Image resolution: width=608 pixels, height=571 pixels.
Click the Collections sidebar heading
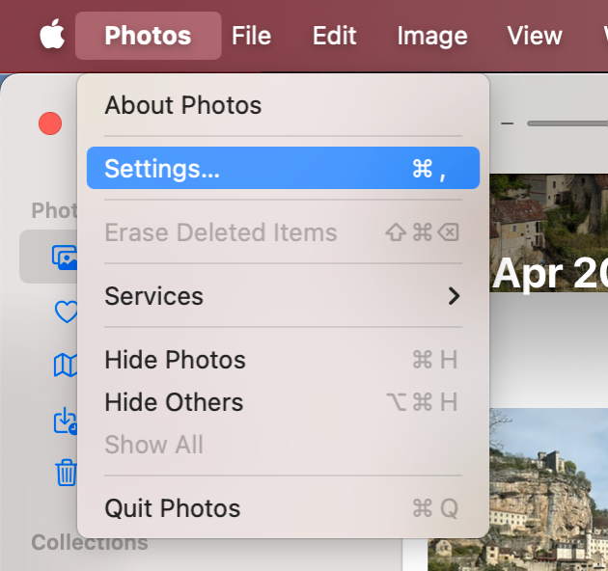[90, 542]
